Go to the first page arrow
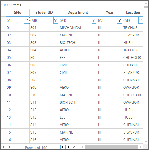 tap(3, 147)
